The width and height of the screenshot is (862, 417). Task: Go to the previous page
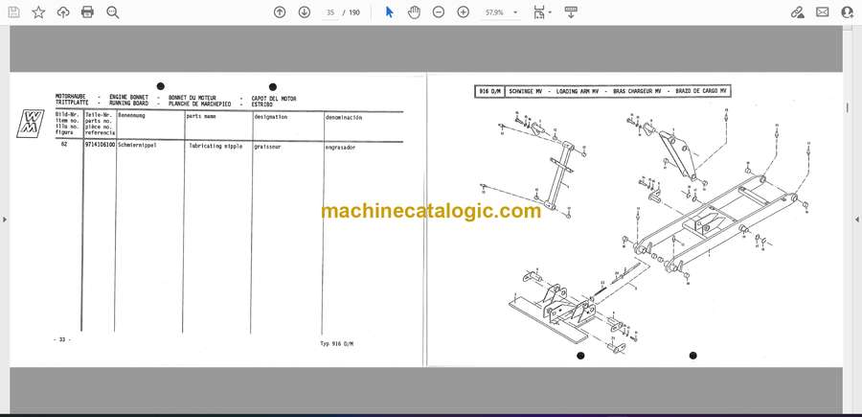pyautogui.click(x=280, y=12)
